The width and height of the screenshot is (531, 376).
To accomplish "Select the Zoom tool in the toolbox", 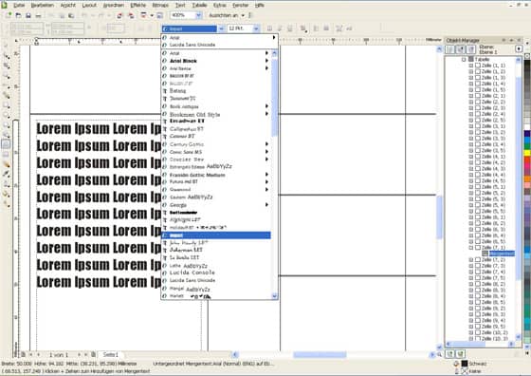I will point(7,76).
